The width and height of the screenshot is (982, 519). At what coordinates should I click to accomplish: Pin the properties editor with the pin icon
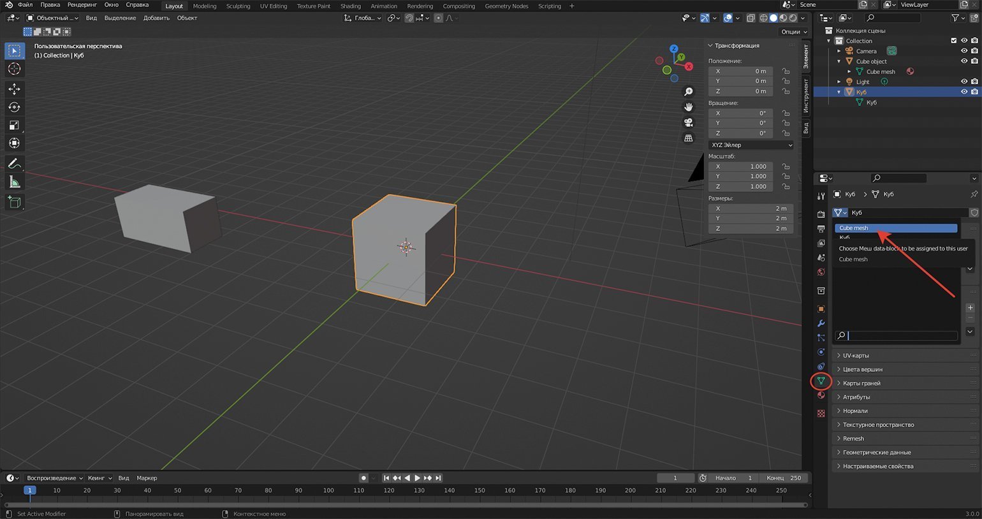974,194
